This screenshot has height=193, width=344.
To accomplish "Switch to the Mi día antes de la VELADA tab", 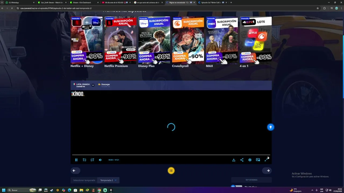I will tap(116, 2).
